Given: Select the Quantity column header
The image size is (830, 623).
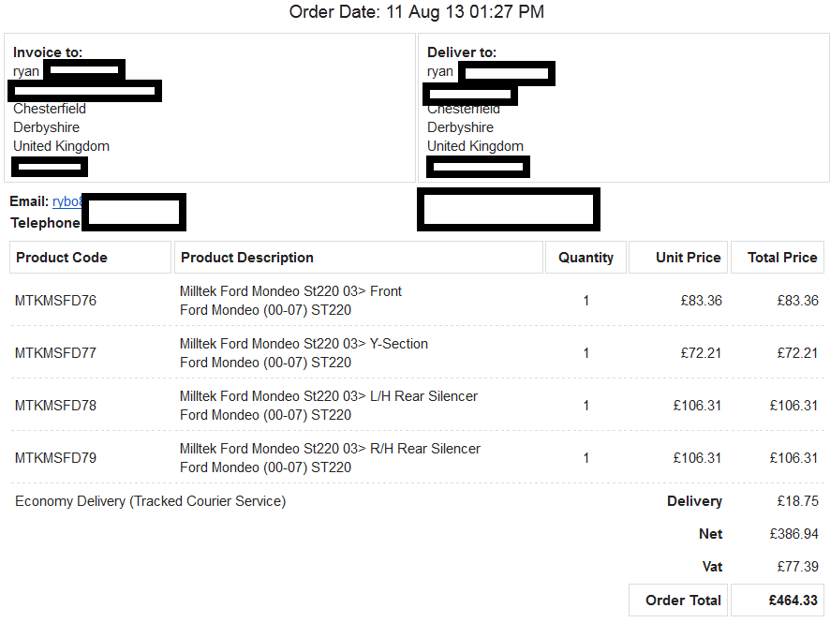Looking at the screenshot, I should [585, 258].
